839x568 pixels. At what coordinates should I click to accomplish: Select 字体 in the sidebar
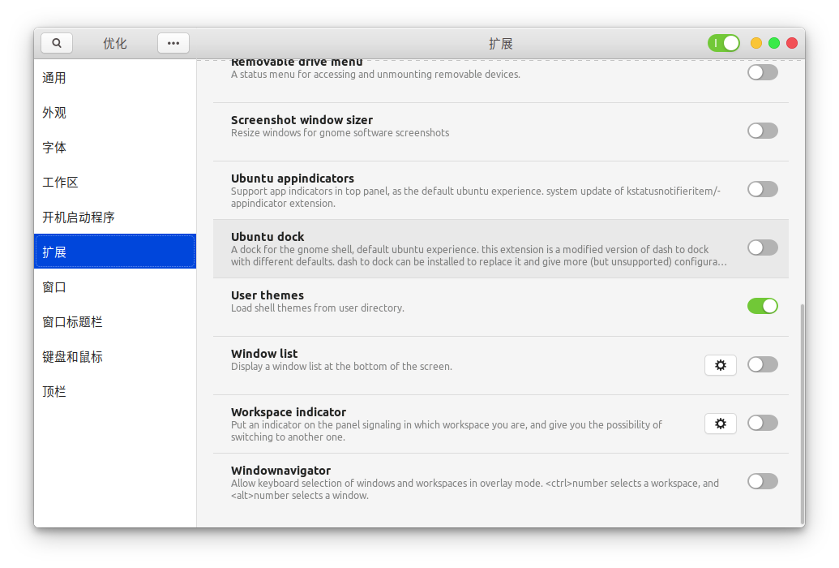pos(115,148)
